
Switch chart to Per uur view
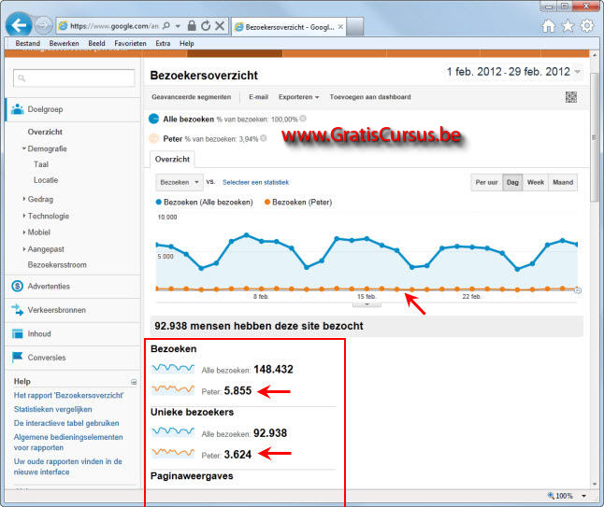486,182
